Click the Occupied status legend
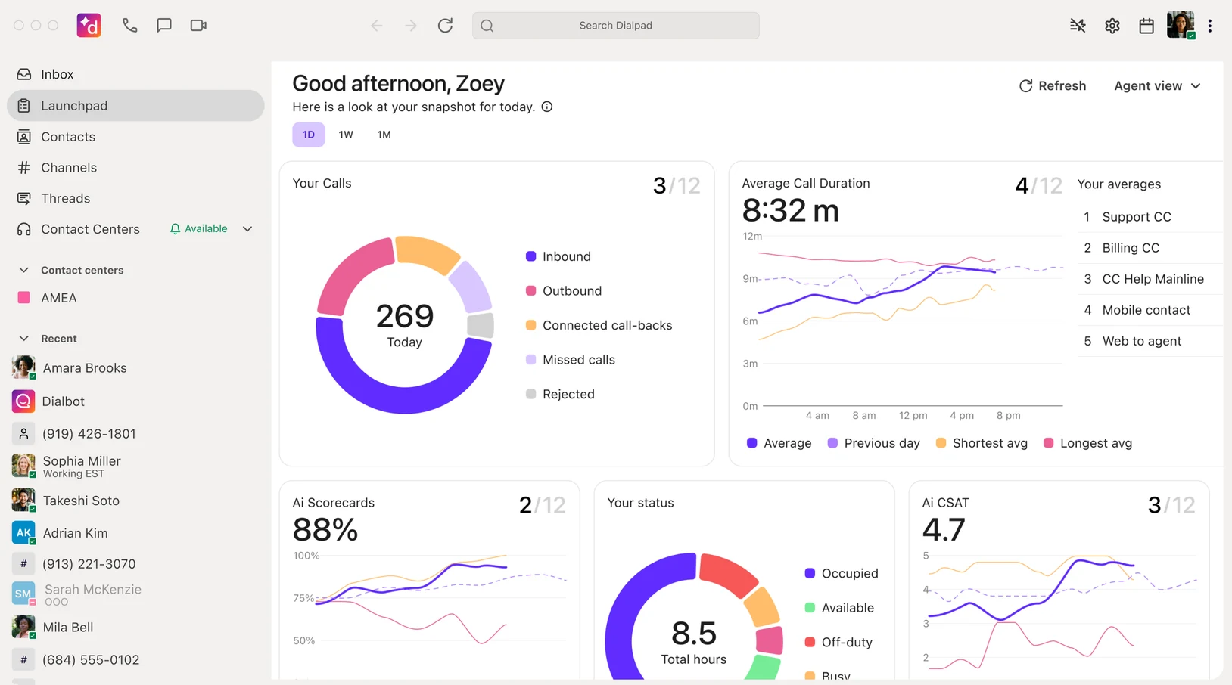Viewport: 1232px width, 685px height. click(x=842, y=574)
